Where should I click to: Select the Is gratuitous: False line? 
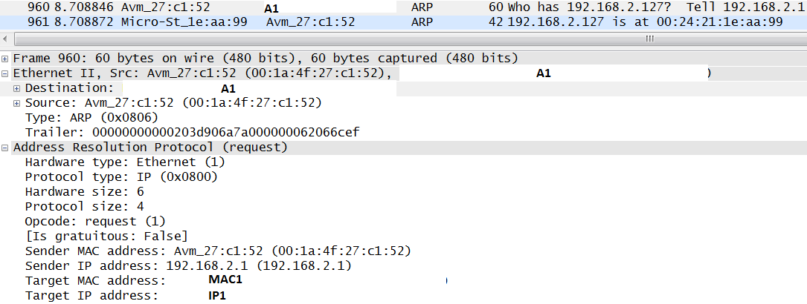click(100, 236)
